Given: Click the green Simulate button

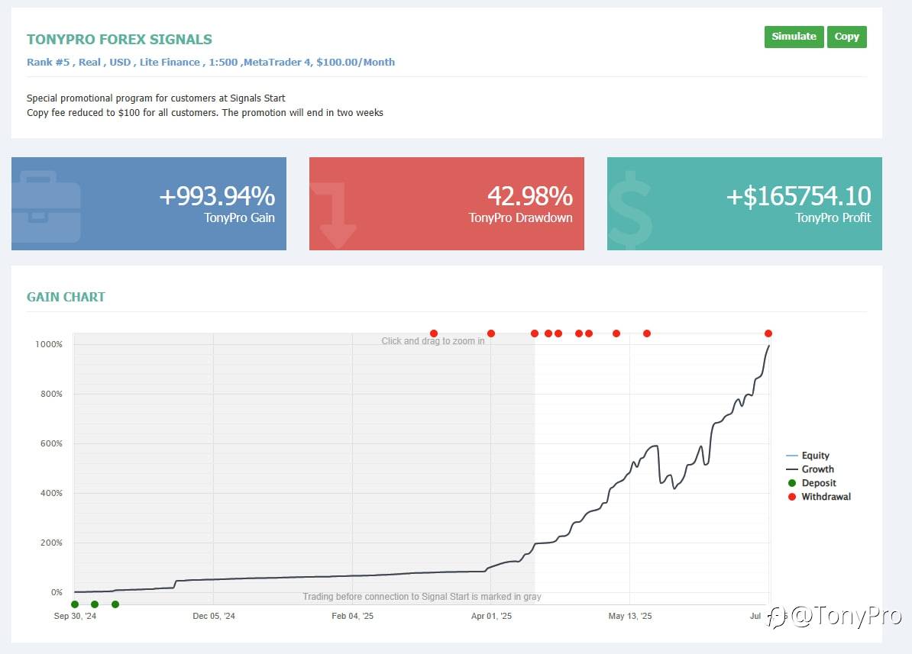Looking at the screenshot, I should coord(794,37).
